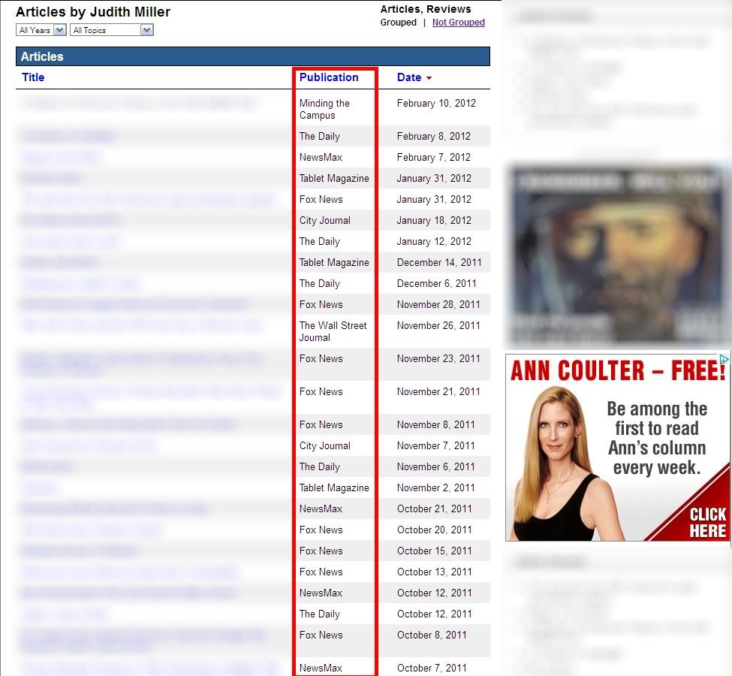732x676 pixels.
Task: Select the Grouped view option
Action: (398, 23)
